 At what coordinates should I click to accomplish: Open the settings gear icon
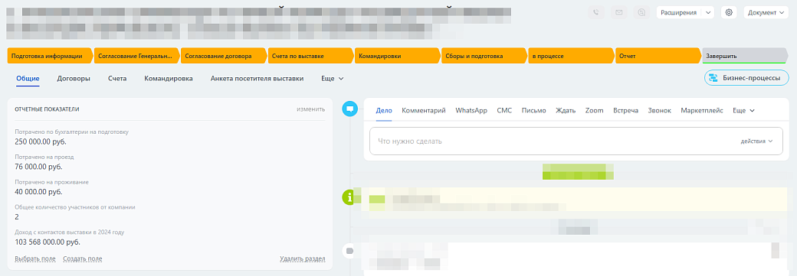729,13
